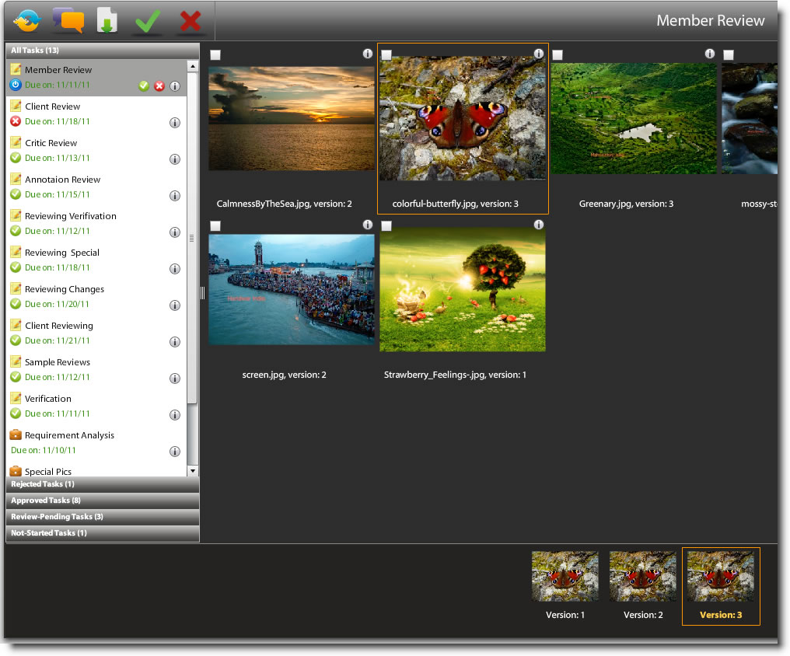This screenshot has width=790, height=656.
Task: Click the download document icon
Action: (x=107, y=20)
